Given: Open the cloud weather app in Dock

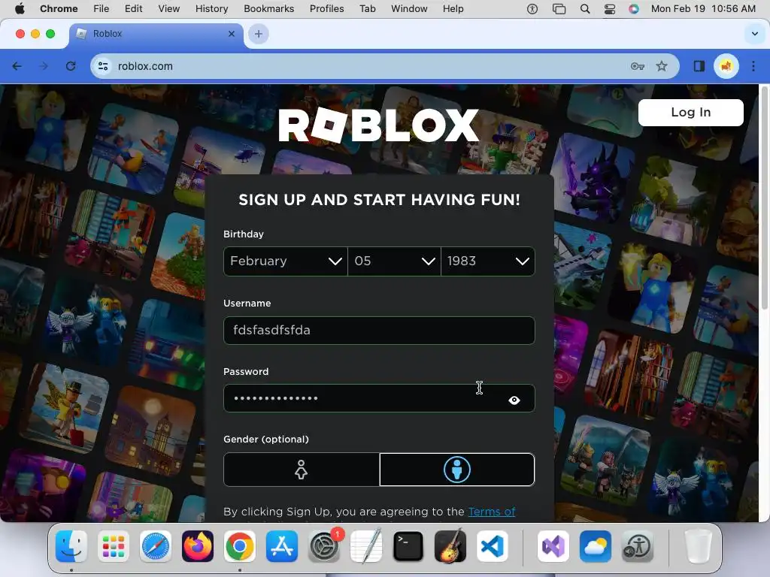Looking at the screenshot, I should (x=596, y=546).
